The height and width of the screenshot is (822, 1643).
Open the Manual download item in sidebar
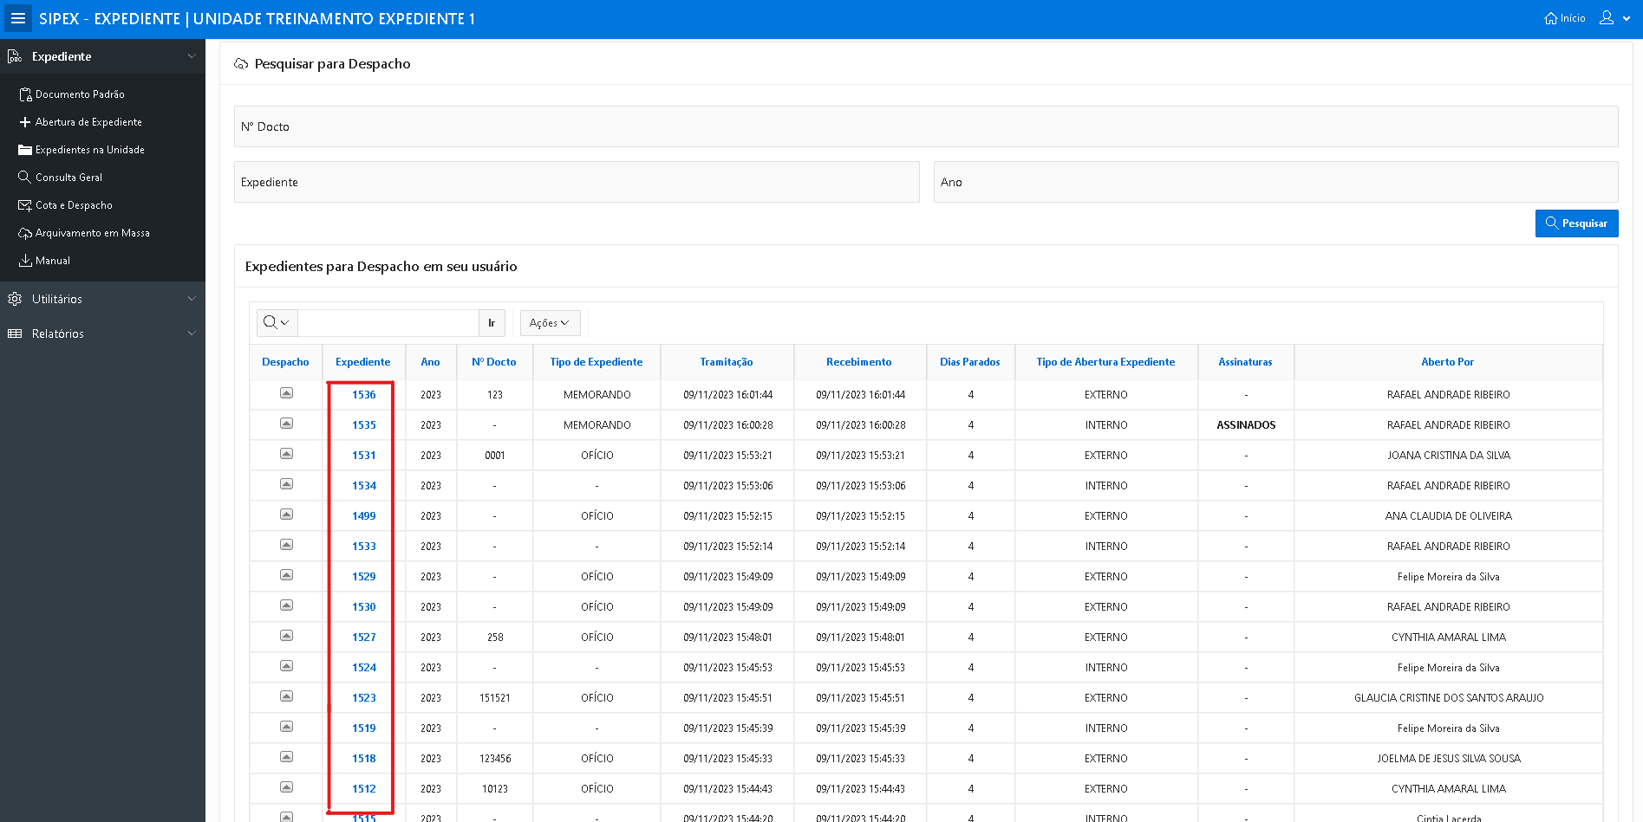point(52,261)
